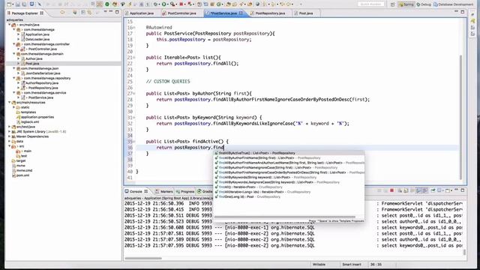
Task: Click the Run External Tools icon
Action: [x=173, y=4]
